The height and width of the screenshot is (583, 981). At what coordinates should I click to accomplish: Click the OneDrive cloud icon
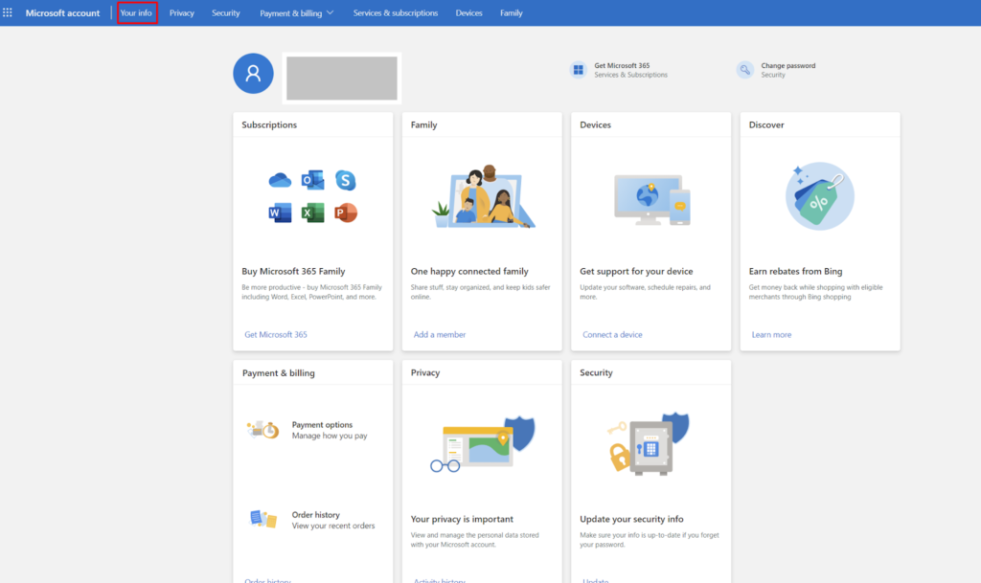tap(280, 180)
